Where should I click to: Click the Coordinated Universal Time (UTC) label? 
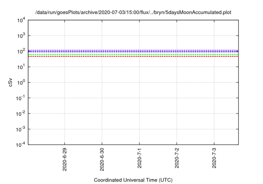[133, 180]
